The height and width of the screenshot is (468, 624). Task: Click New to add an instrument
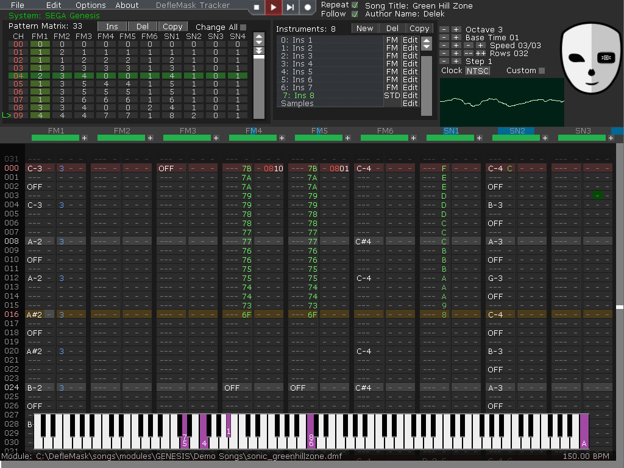pos(364,28)
